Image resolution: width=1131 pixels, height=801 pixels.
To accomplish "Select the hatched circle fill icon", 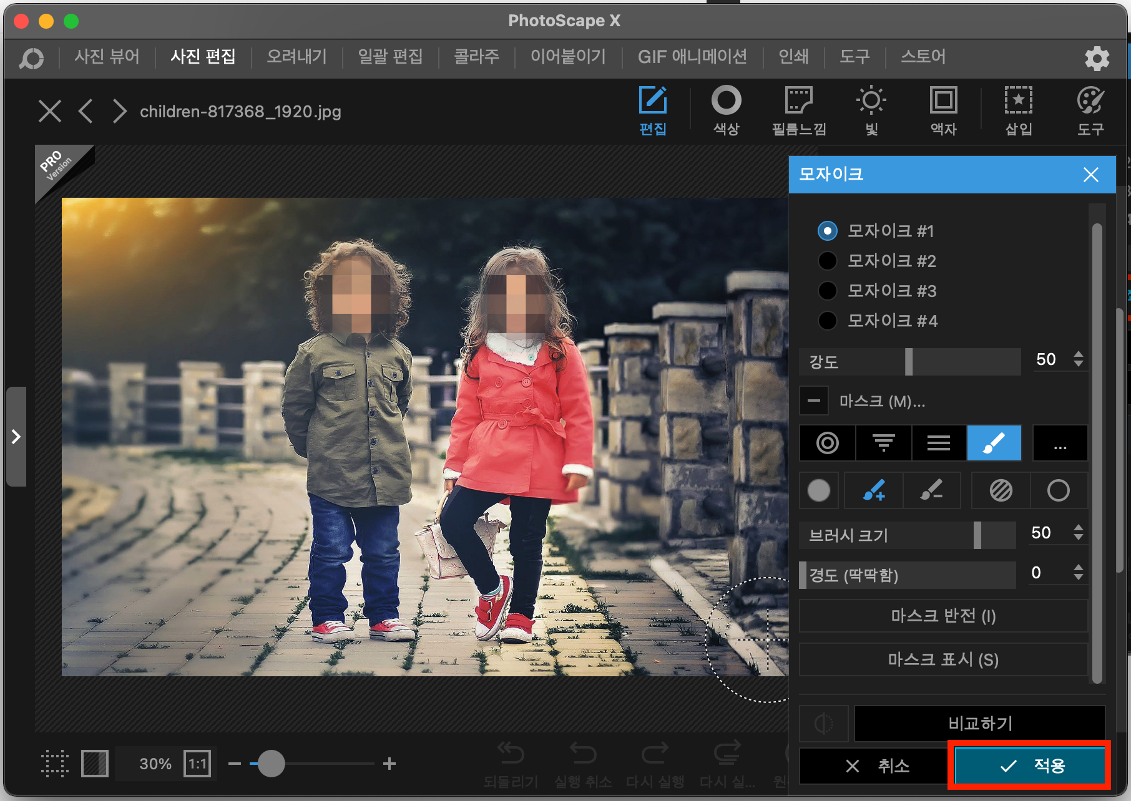I will point(1001,490).
